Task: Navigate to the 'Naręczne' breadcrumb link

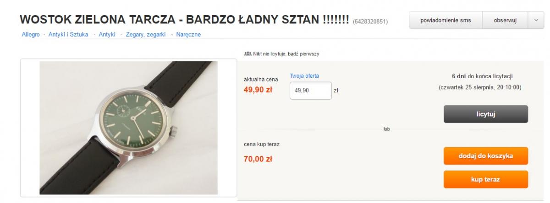Action: coord(188,34)
